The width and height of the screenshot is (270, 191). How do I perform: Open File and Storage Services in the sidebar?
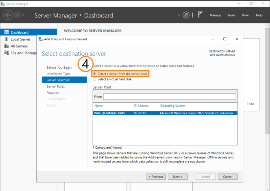click(x=24, y=53)
